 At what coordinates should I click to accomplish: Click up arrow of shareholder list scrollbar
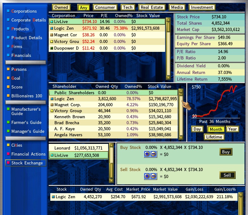click(x=181, y=91)
